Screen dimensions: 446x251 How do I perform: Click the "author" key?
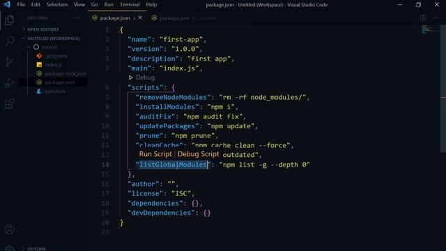tap(143, 184)
